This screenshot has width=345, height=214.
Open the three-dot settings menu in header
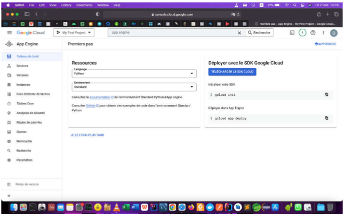coord(323,32)
